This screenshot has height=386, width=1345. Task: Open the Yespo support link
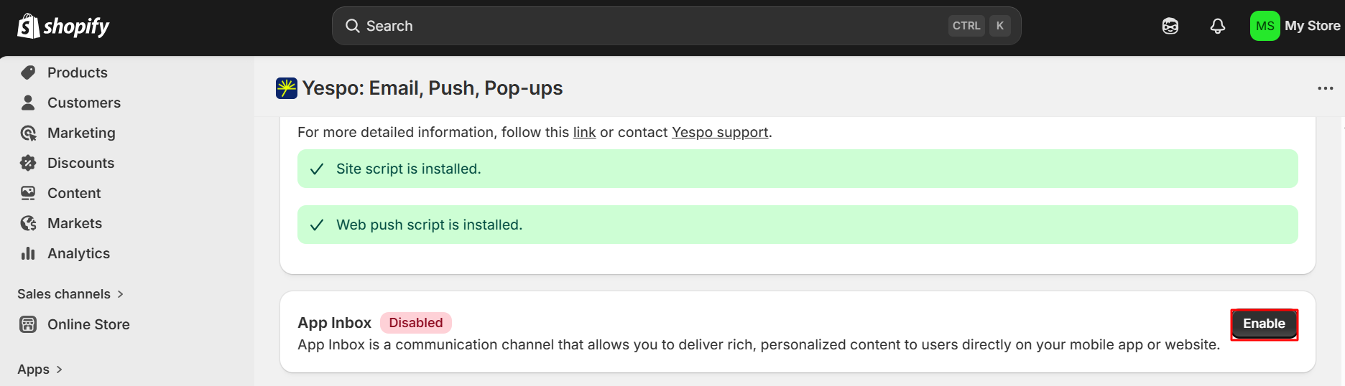pos(720,133)
